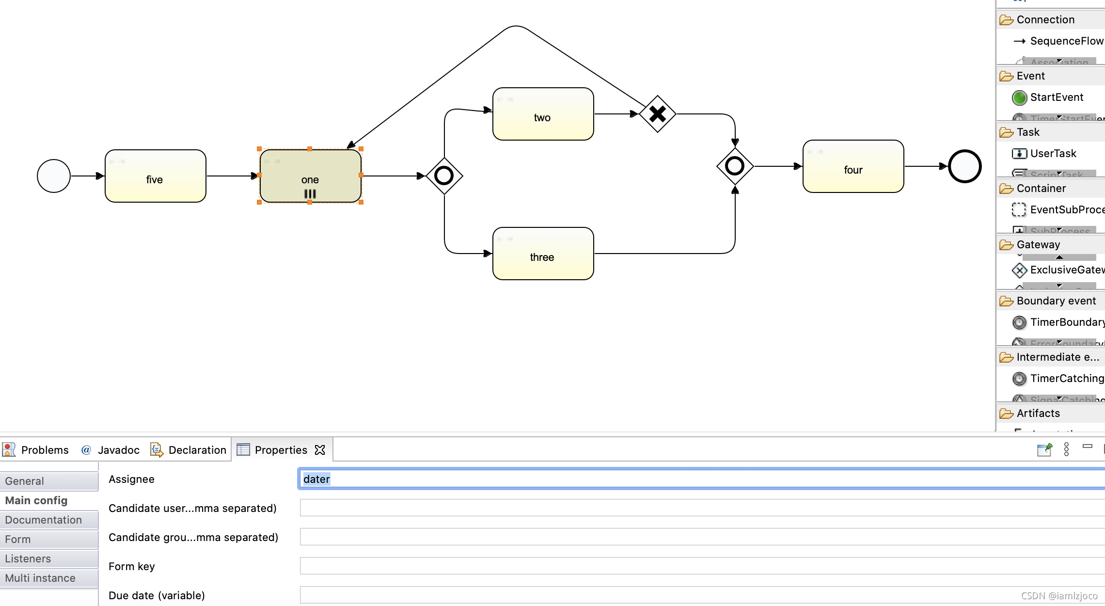Collapse the Connection palette drawer
Image resolution: width=1105 pixels, height=606 pixels.
point(1045,20)
